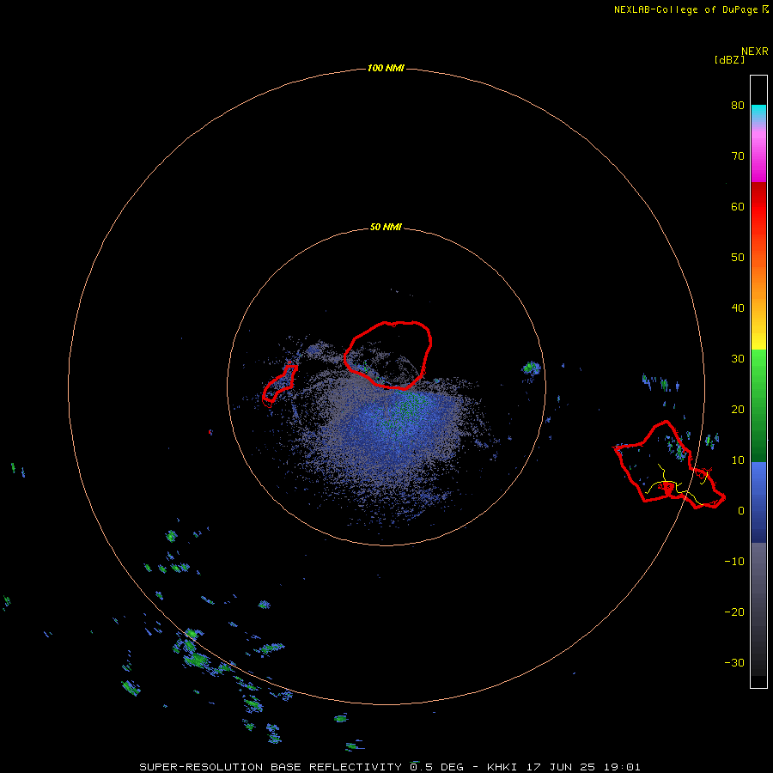
Task: Click the 19:01 time stamp
Action: coord(623,767)
